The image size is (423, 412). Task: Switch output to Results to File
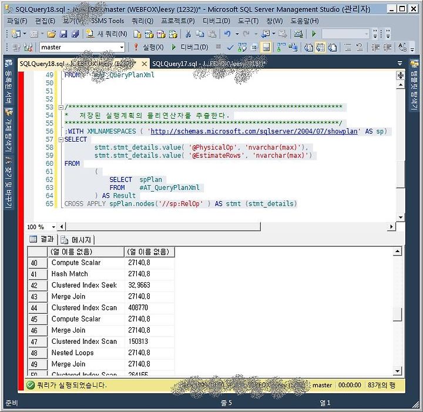pos(332,48)
